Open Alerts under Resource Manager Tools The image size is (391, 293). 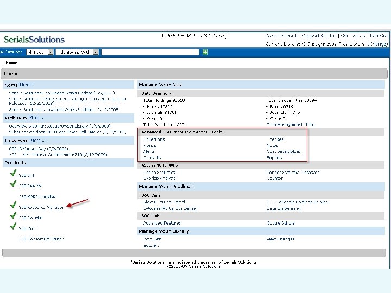click(149, 151)
